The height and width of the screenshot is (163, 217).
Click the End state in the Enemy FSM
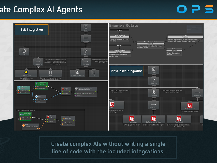185,38
